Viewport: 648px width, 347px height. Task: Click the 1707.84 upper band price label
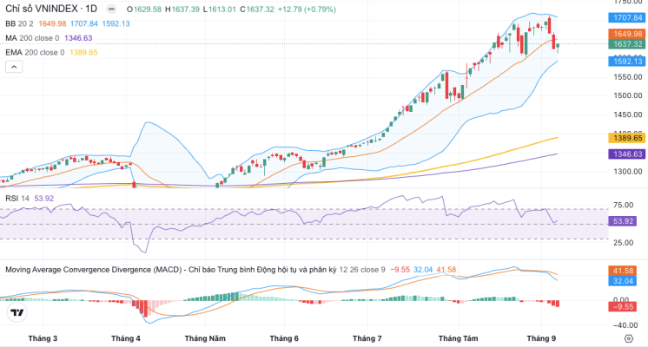pyautogui.click(x=627, y=17)
